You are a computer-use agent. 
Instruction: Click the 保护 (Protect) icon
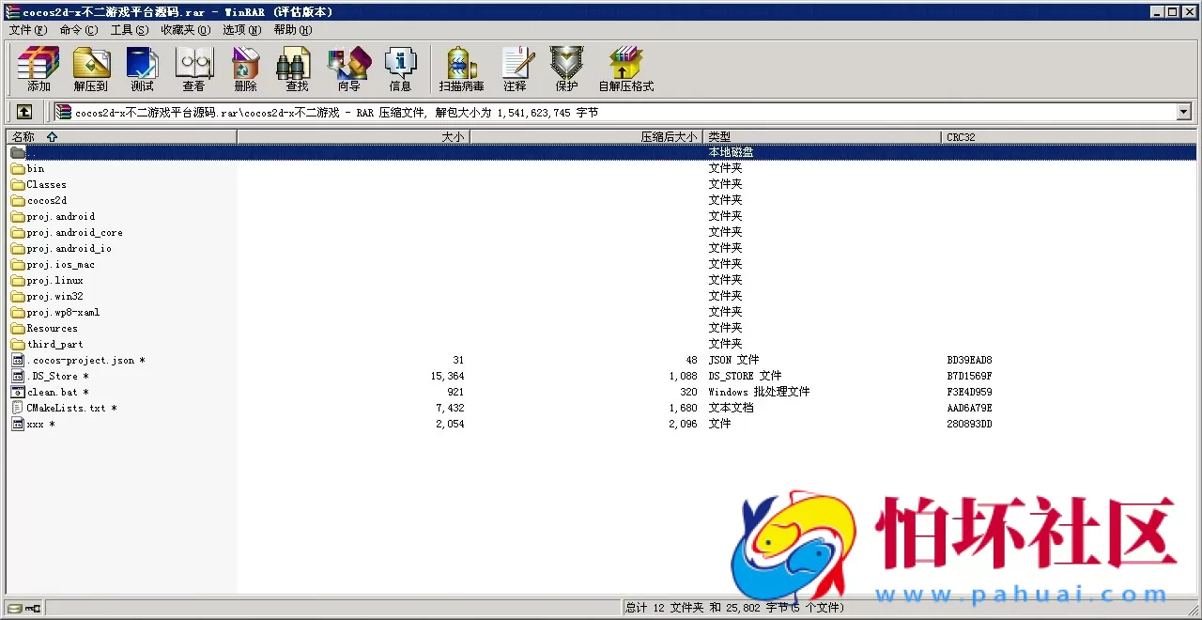tap(565, 69)
